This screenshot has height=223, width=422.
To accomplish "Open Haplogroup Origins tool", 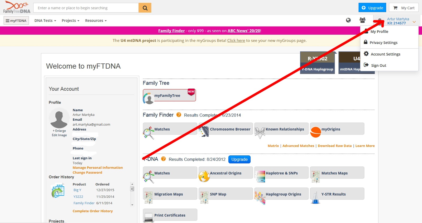I will [x=281, y=194].
